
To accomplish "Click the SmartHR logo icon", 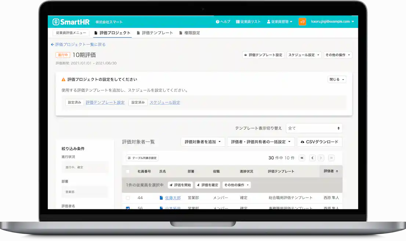I will pyautogui.click(x=56, y=22).
